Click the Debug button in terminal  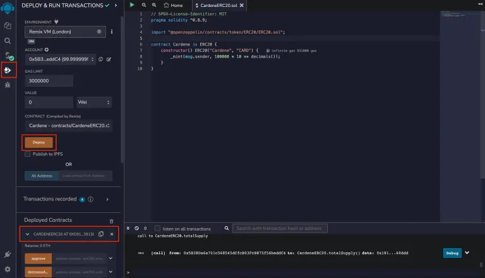pos(452,253)
